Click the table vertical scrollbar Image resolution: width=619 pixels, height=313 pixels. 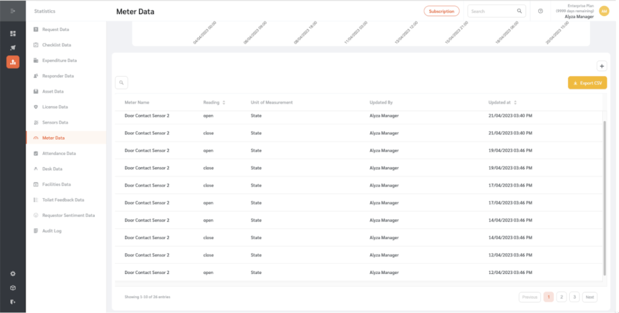point(604,198)
